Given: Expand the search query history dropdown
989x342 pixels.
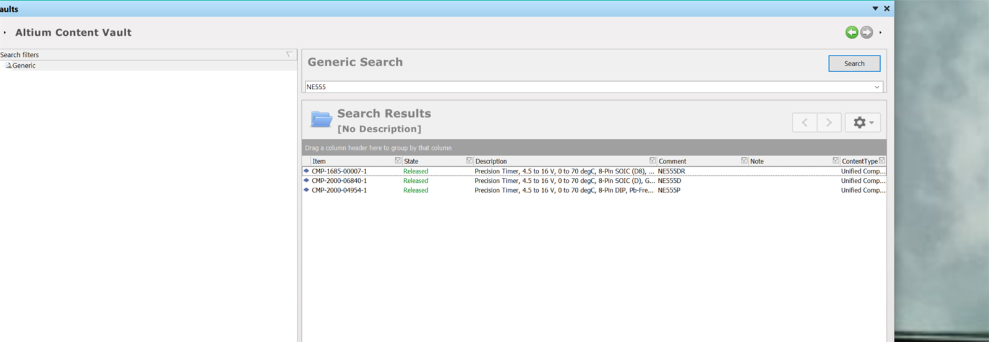Looking at the screenshot, I should click(x=876, y=87).
